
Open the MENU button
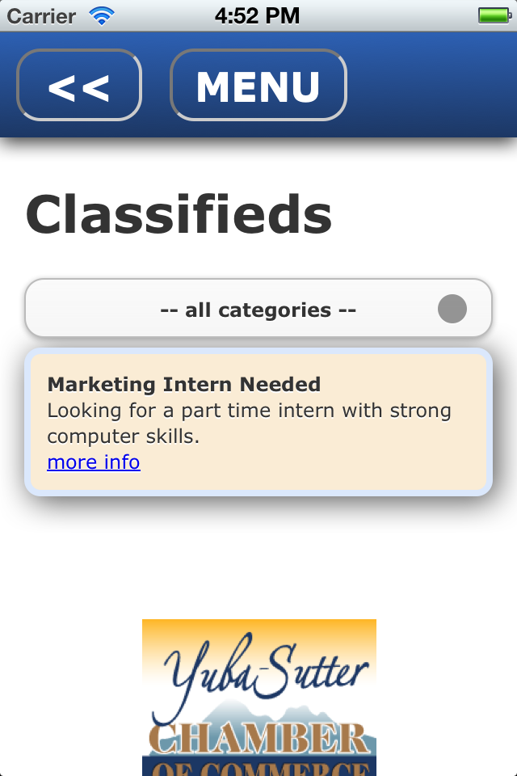coord(258,86)
